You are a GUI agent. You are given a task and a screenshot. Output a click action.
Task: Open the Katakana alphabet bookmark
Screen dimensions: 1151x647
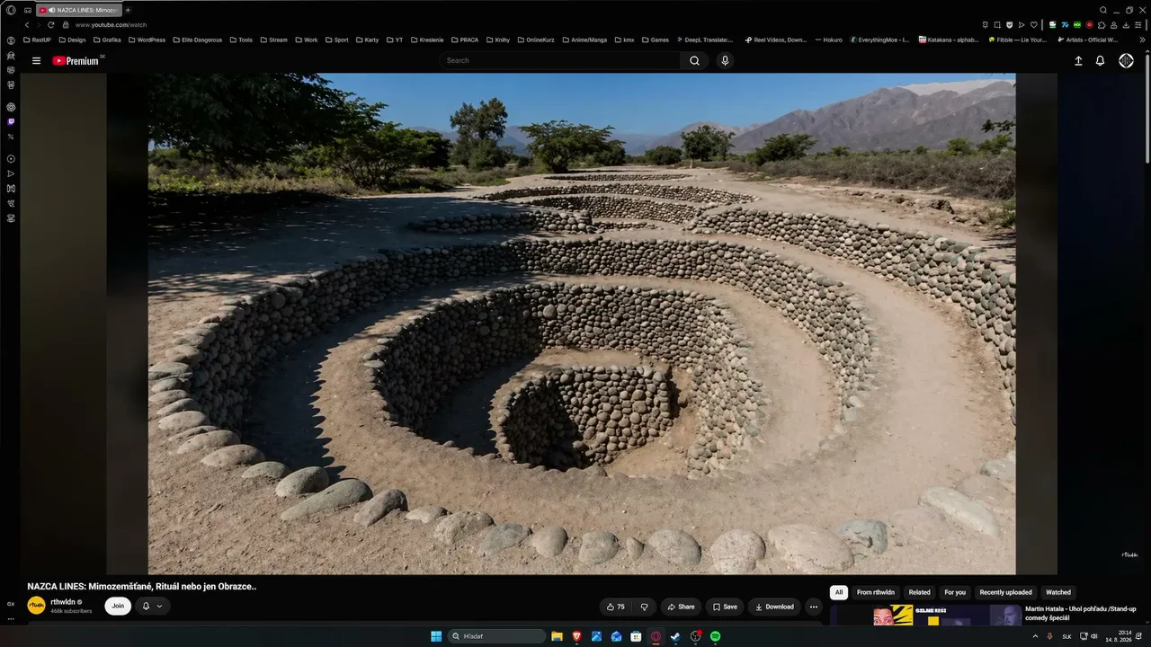(x=949, y=40)
